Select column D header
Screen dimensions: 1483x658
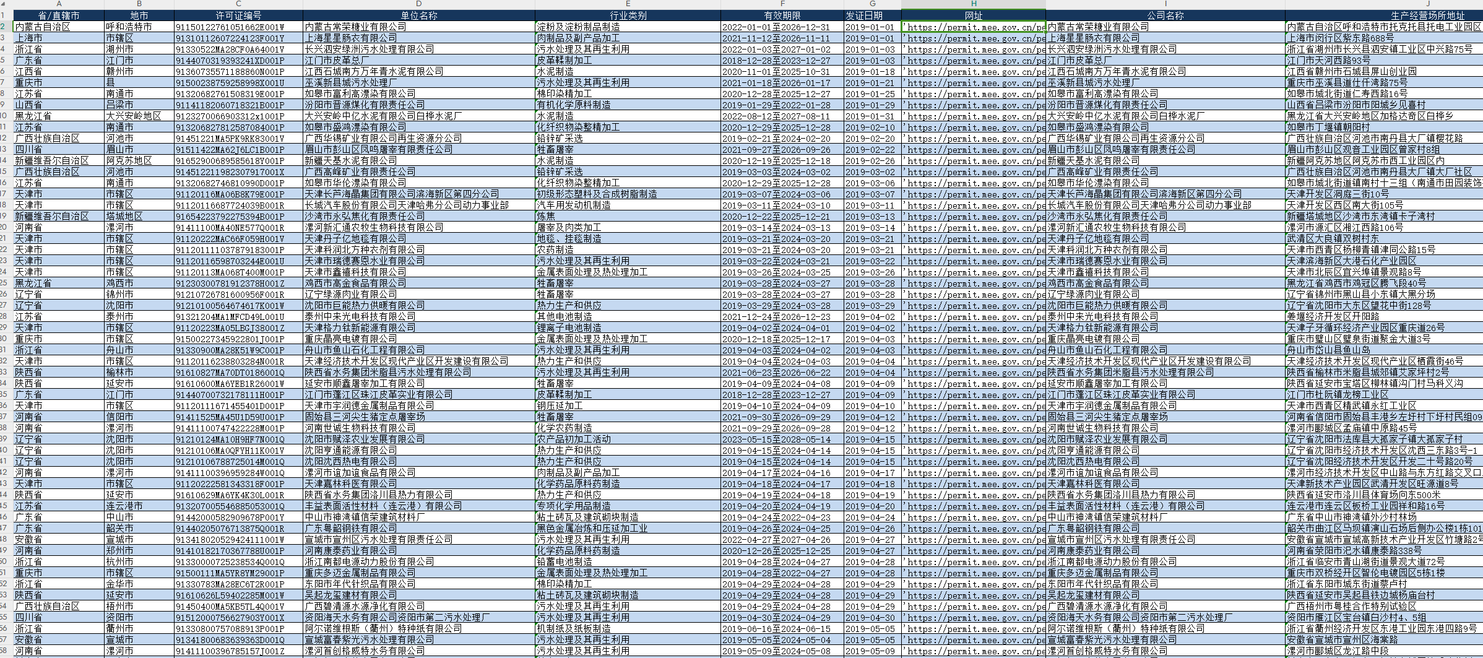coord(419,4)
